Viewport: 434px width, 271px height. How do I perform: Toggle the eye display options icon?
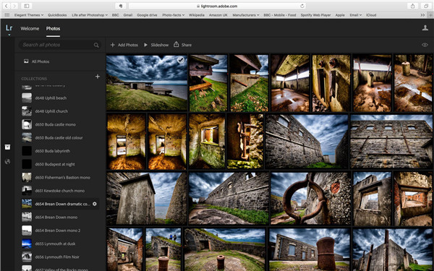pos(425,45)
